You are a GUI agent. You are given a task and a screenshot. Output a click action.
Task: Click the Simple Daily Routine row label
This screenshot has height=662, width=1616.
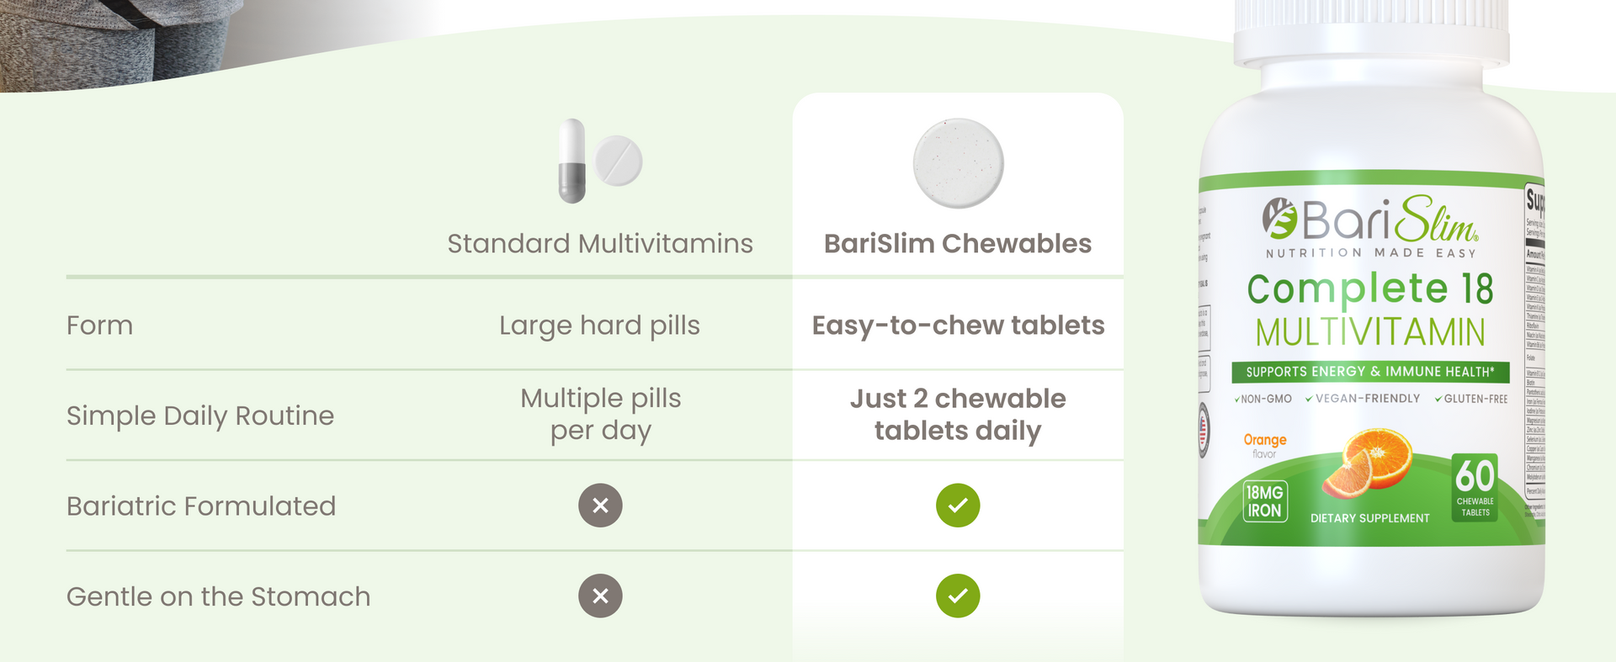[x=200, y=416]
